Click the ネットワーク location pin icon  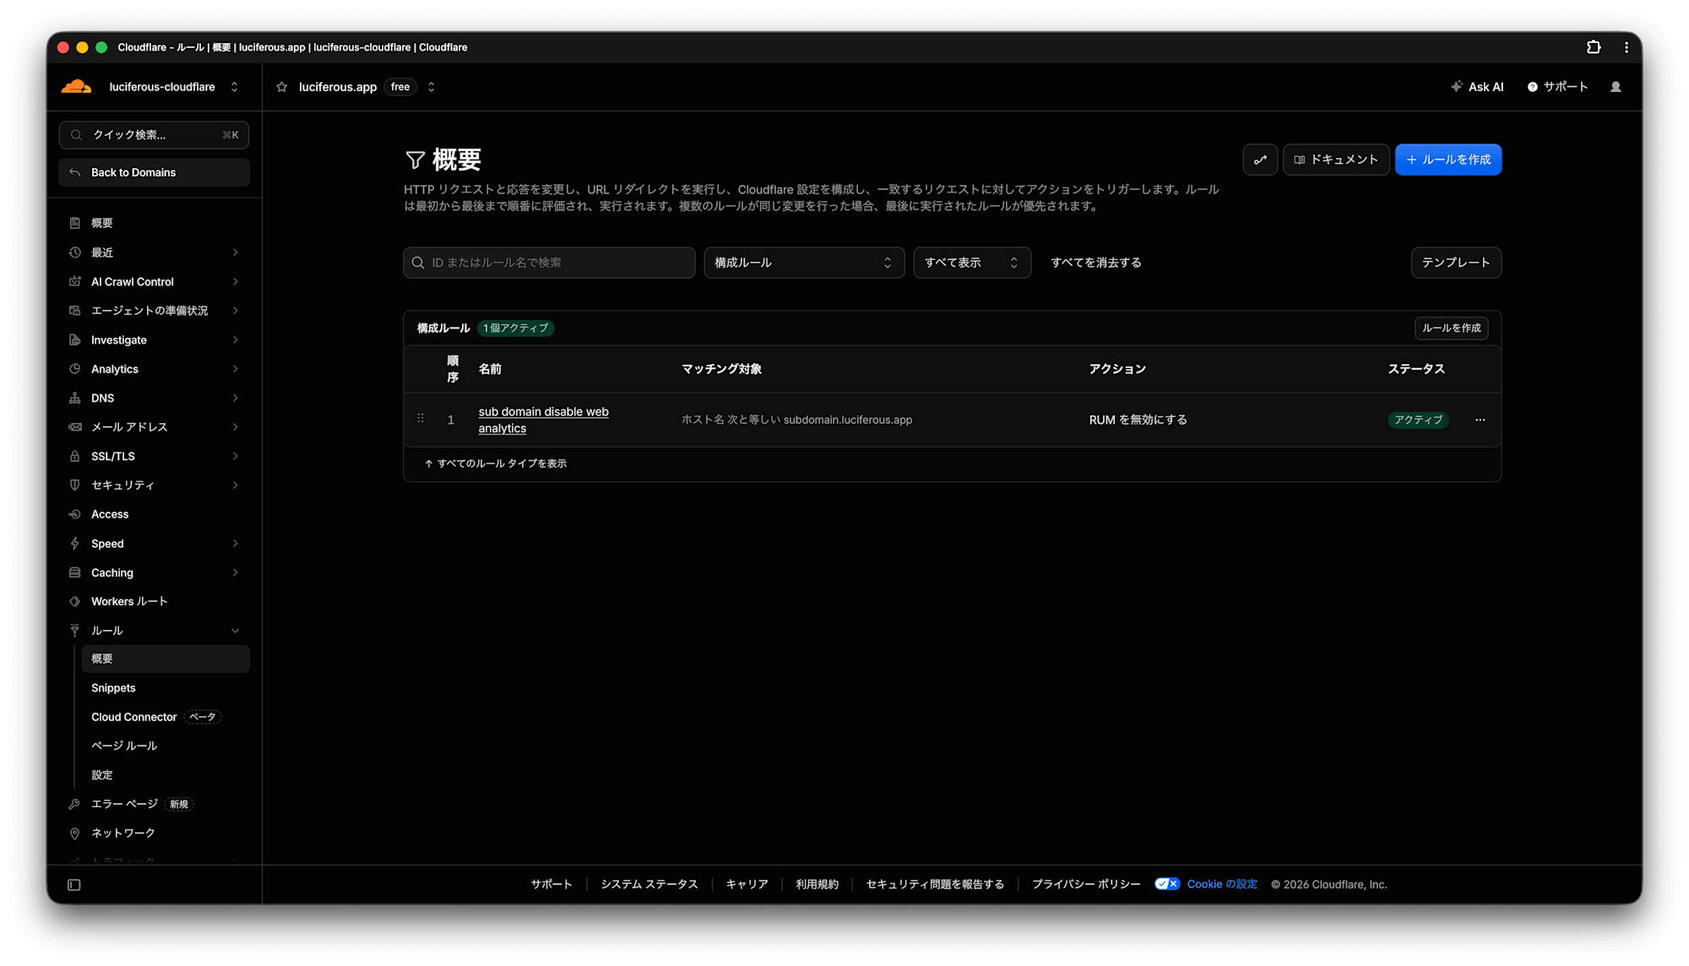pos(75,833)
